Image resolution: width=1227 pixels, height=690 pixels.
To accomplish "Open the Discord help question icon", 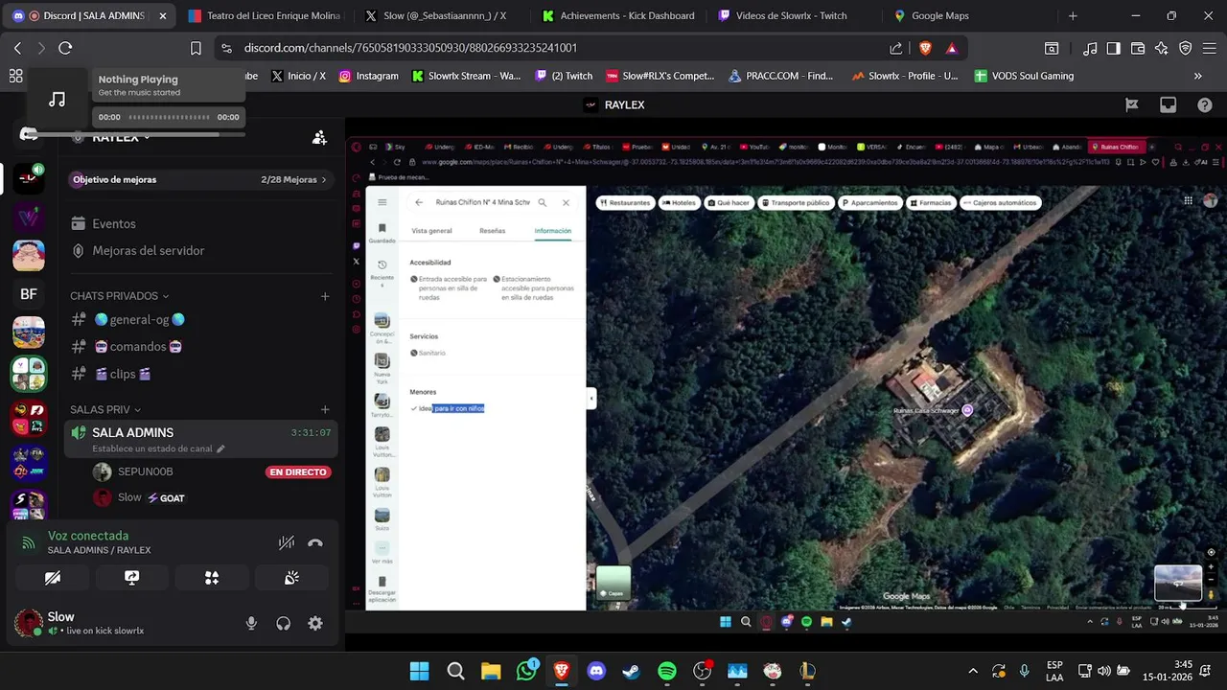I will (x=1204, y=105).
